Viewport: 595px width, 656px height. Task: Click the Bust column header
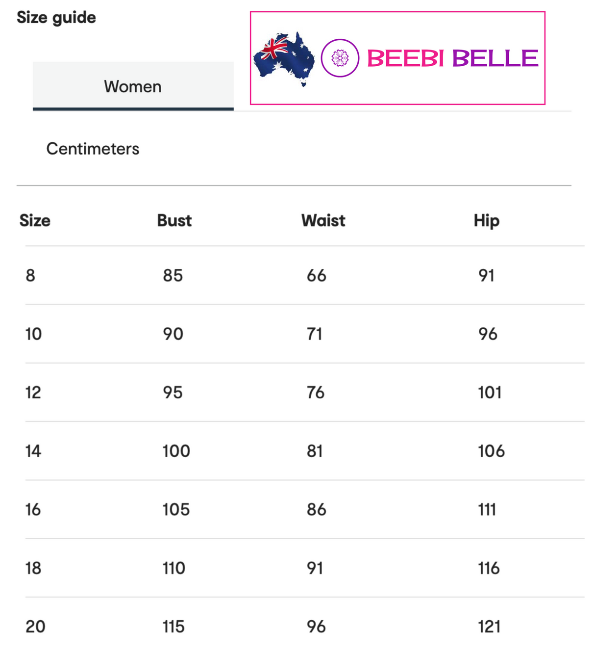click(174, 221)
